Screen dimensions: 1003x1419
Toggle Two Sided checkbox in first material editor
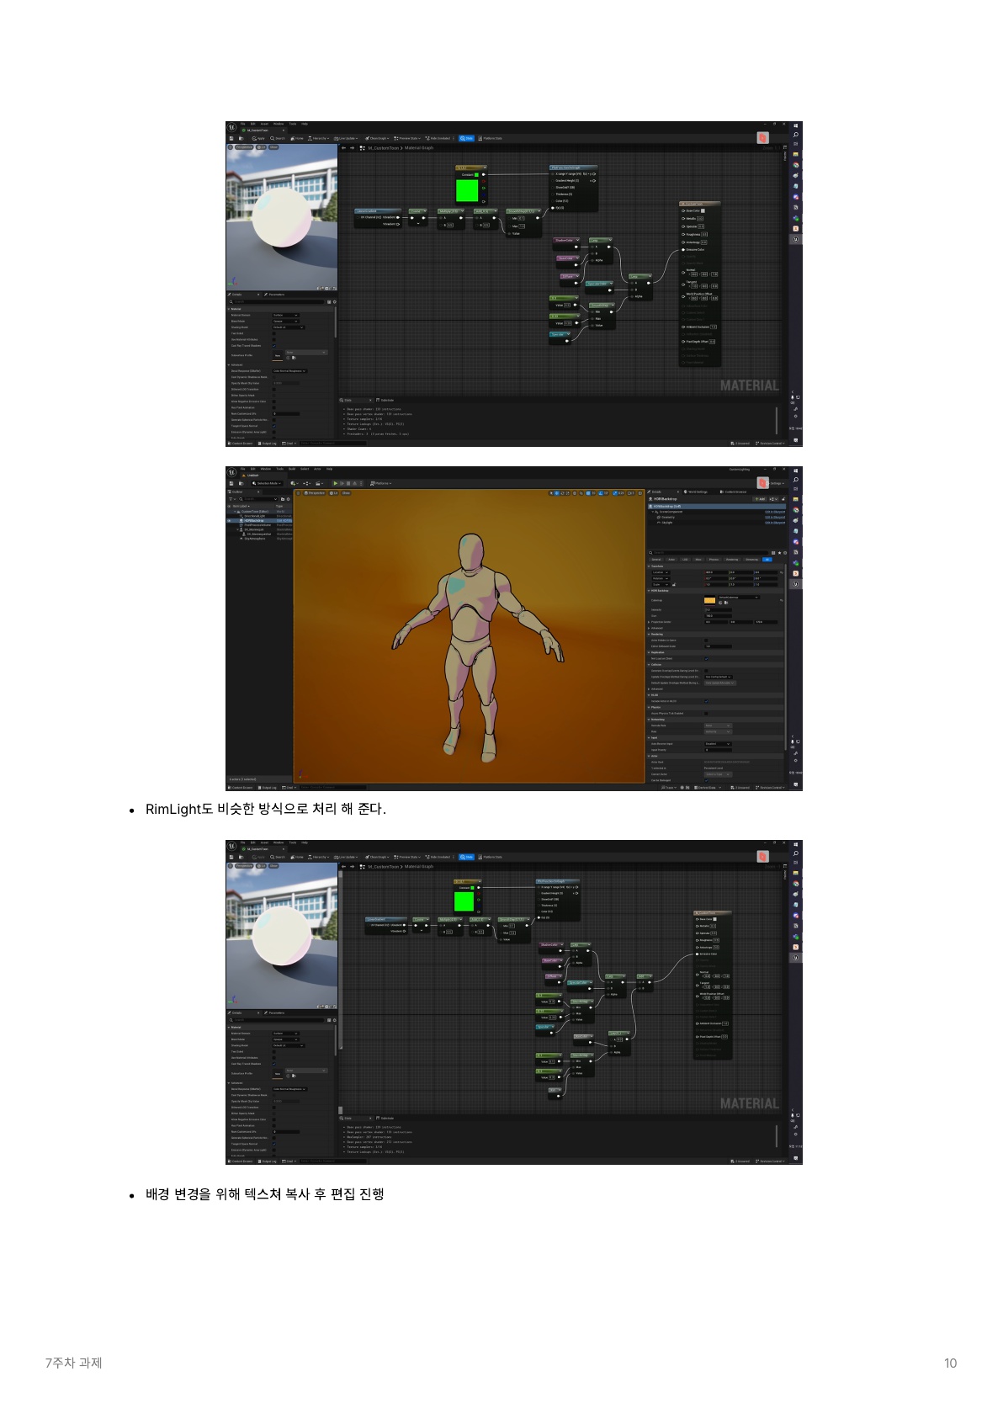pyautogui.click(x=273, y=333)
